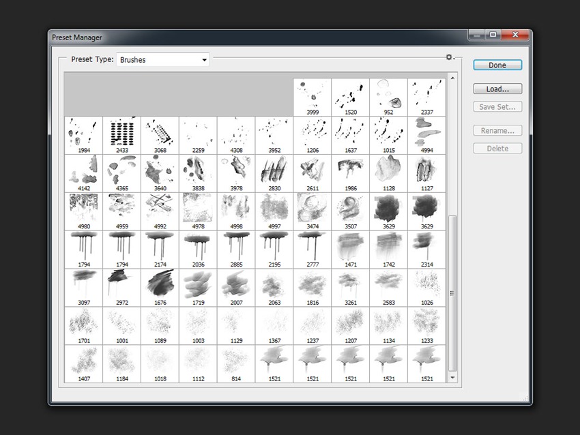Click the Done button

(x=497, y=65)
